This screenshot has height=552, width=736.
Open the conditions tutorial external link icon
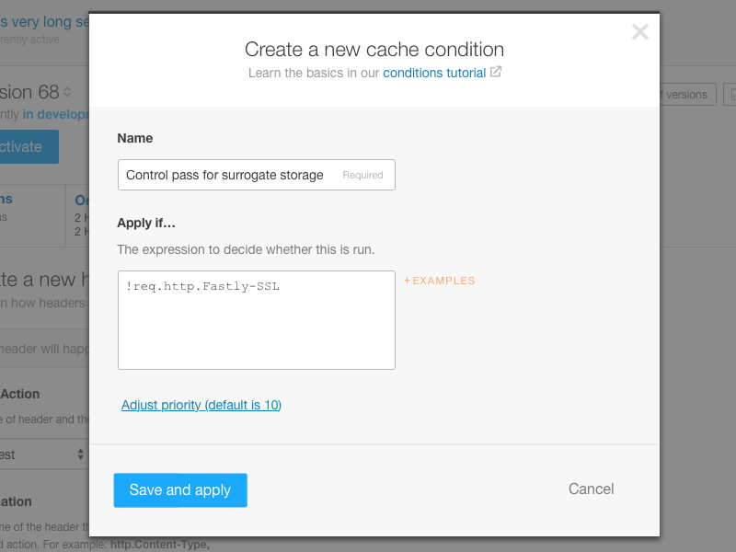tap(496, 72)
